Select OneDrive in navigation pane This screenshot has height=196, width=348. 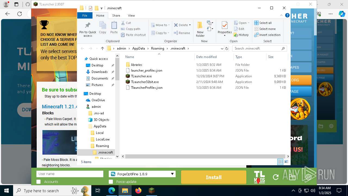point(98,100)
